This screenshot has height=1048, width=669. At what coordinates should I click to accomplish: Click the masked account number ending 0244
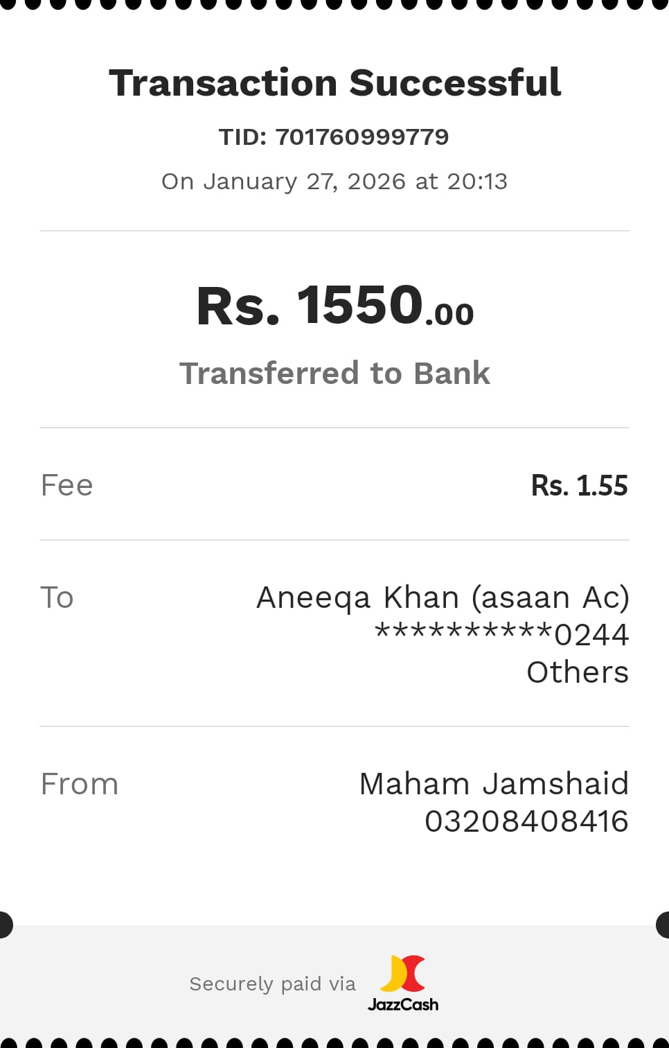click(x=501, y=635)
